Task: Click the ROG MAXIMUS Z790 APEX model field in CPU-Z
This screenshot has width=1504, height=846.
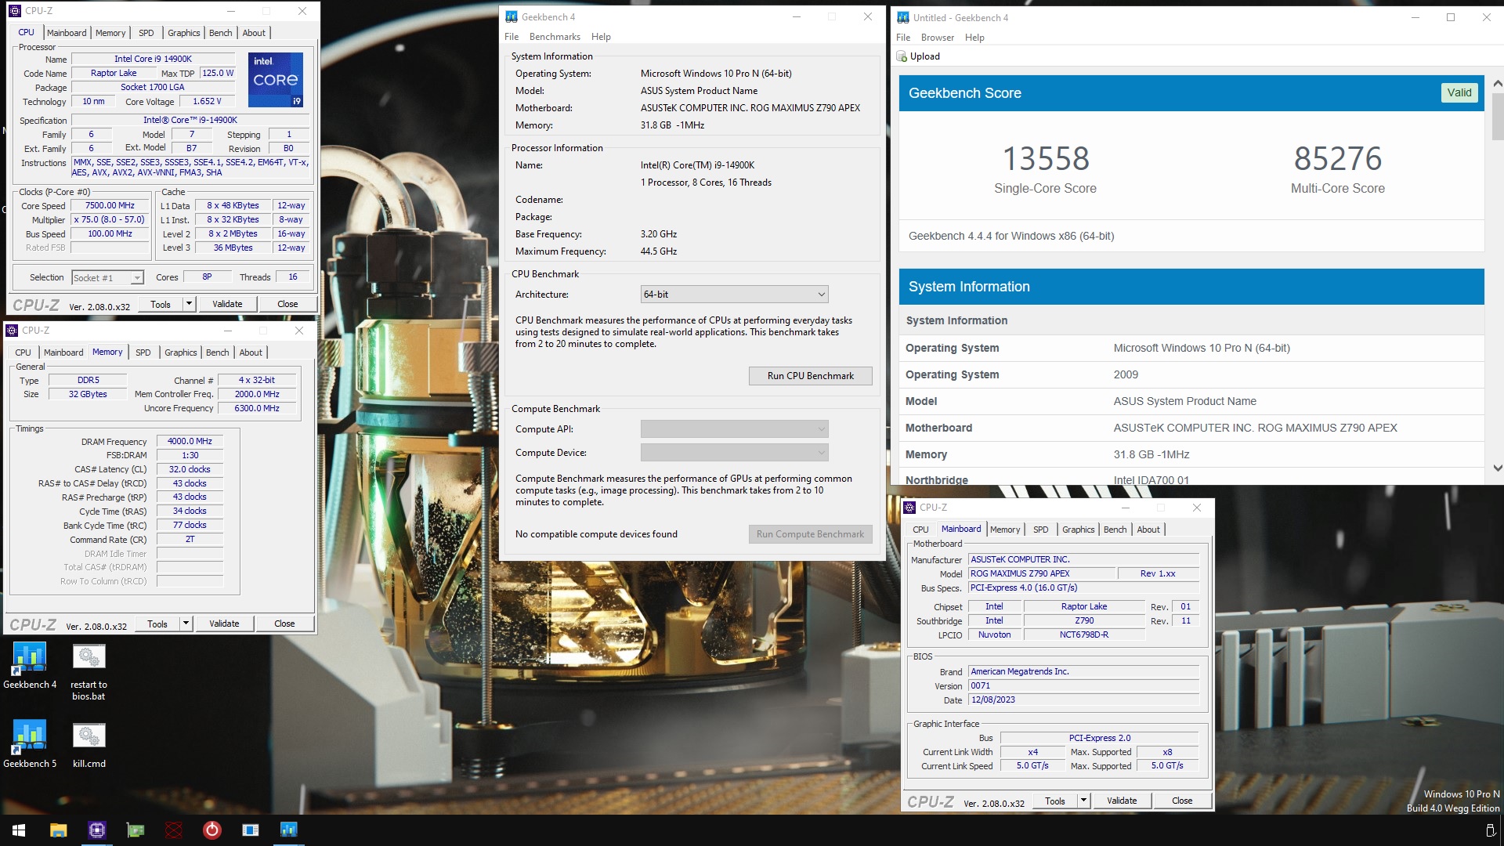Action: tap(1041, 574)
